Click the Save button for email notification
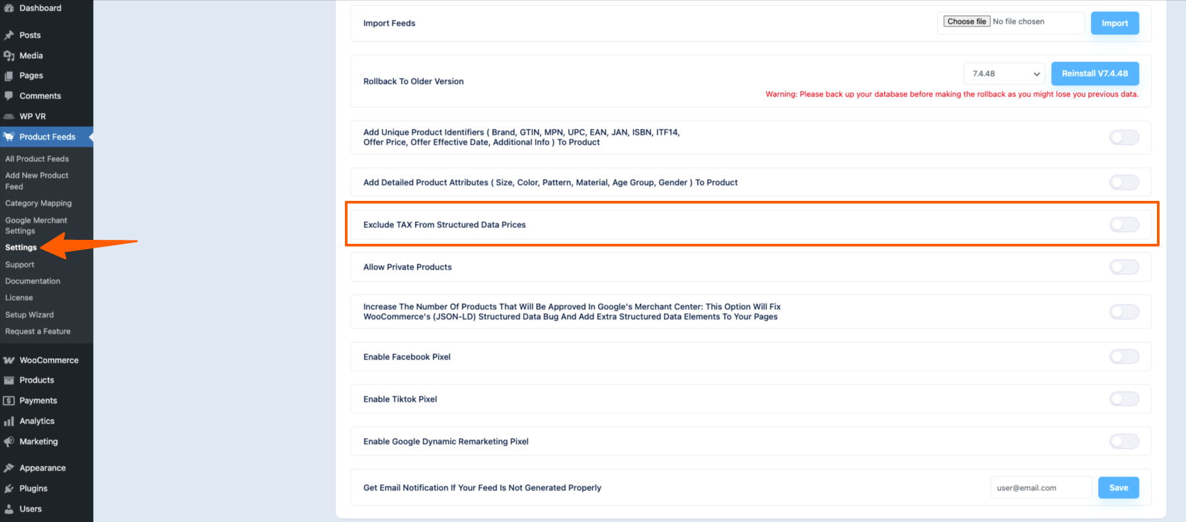1186x522 pixels. pyautogui.click(x=1119, y=488)
